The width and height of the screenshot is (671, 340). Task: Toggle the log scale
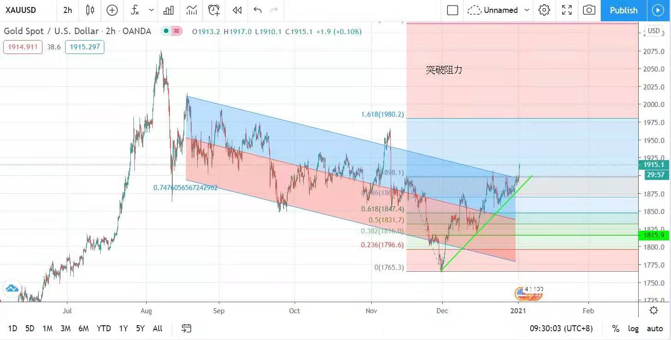coord(633,328)
